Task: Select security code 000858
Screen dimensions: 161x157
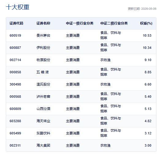Action: click(15, 72)
